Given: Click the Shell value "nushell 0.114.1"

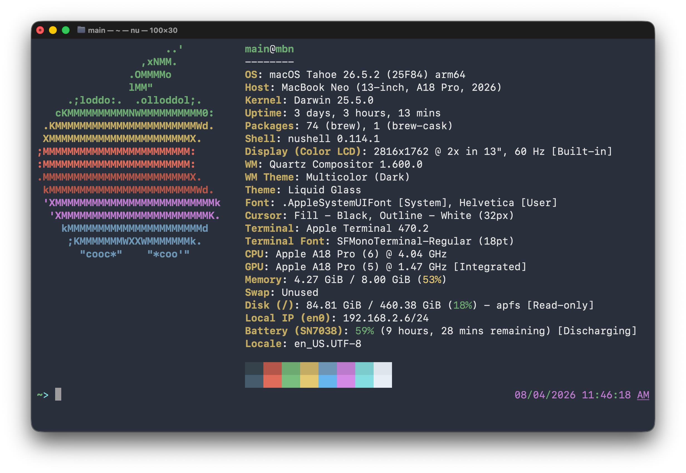Looking at the screenshot, I should pyautogui.click(x=334, y=138).
